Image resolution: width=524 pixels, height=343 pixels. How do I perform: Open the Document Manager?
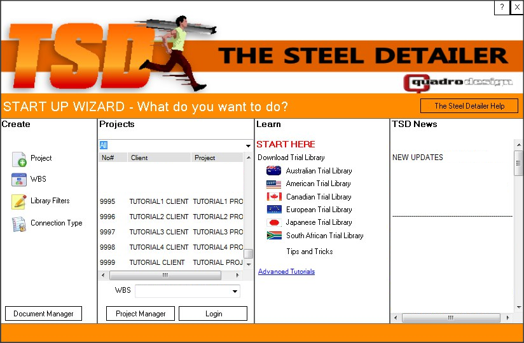coord(43,314)
